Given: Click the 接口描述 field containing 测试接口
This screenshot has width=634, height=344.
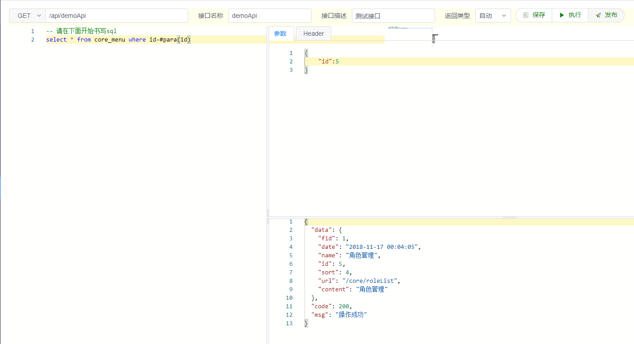Looking at the screenshot, I should 393,16.
